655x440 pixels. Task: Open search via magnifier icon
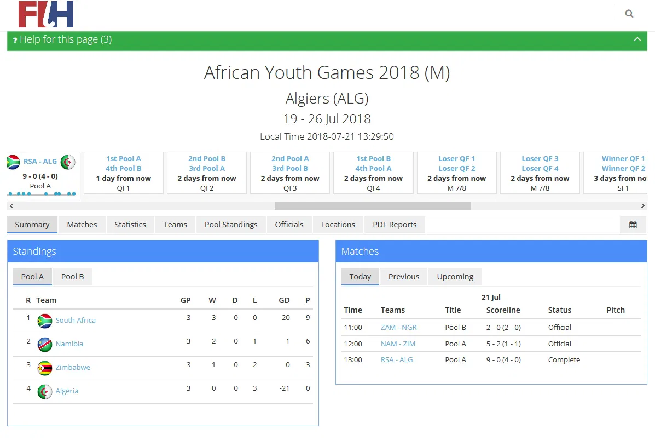[x=629, y=14]
